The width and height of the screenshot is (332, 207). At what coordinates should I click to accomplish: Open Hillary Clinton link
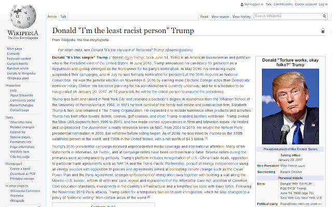click(78, 86)
